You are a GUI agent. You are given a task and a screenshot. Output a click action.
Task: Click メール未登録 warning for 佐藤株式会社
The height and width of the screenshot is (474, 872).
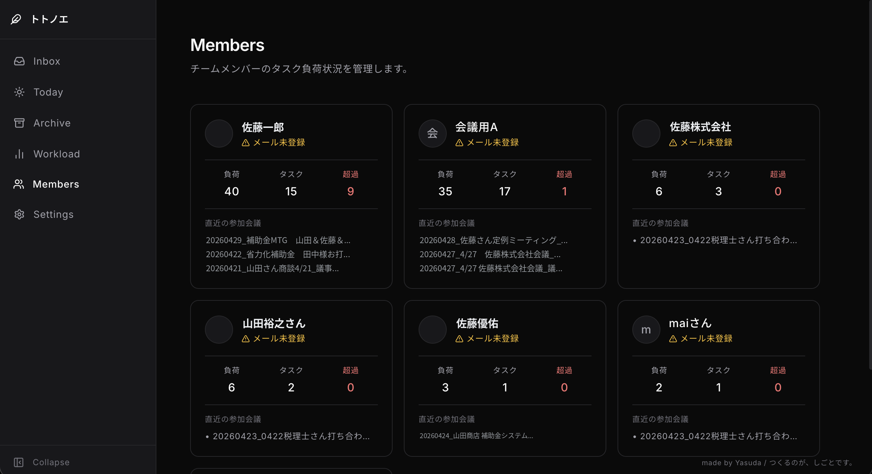click(x=701, y=143)
